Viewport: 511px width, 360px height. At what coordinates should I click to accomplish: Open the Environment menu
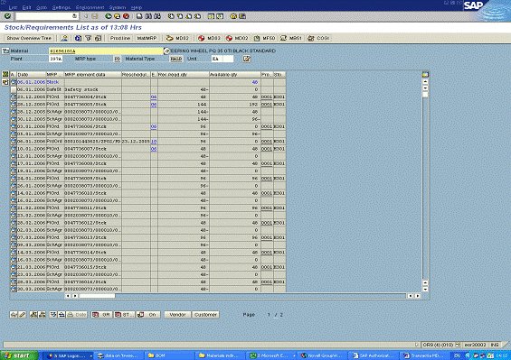[x=90, y=7]
